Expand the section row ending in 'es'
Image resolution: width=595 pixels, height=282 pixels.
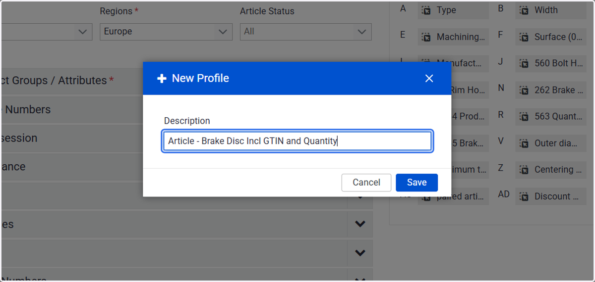(x=186, y=224)
